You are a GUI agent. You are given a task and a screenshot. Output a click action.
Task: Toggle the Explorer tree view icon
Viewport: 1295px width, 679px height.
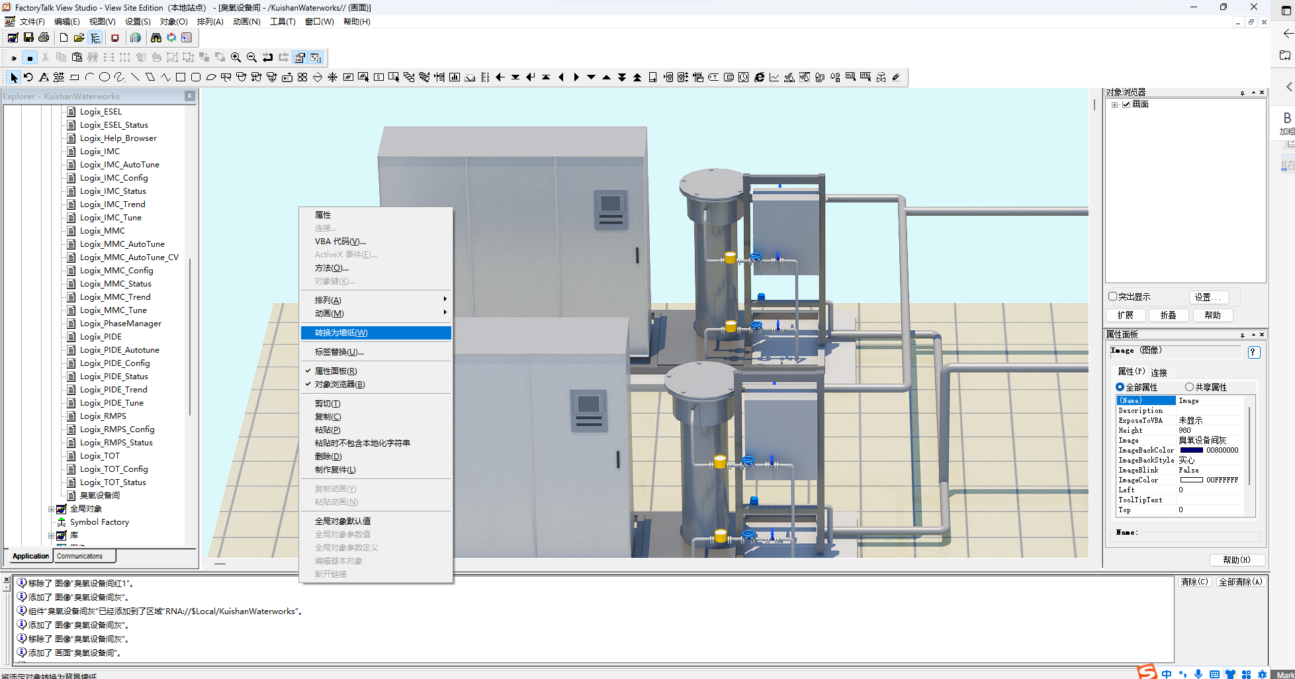tap(95, 38)
